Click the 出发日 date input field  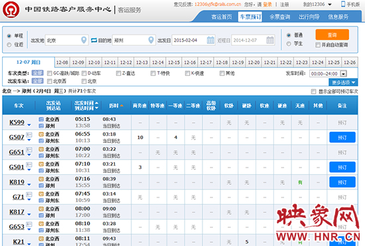coord(193,40)
